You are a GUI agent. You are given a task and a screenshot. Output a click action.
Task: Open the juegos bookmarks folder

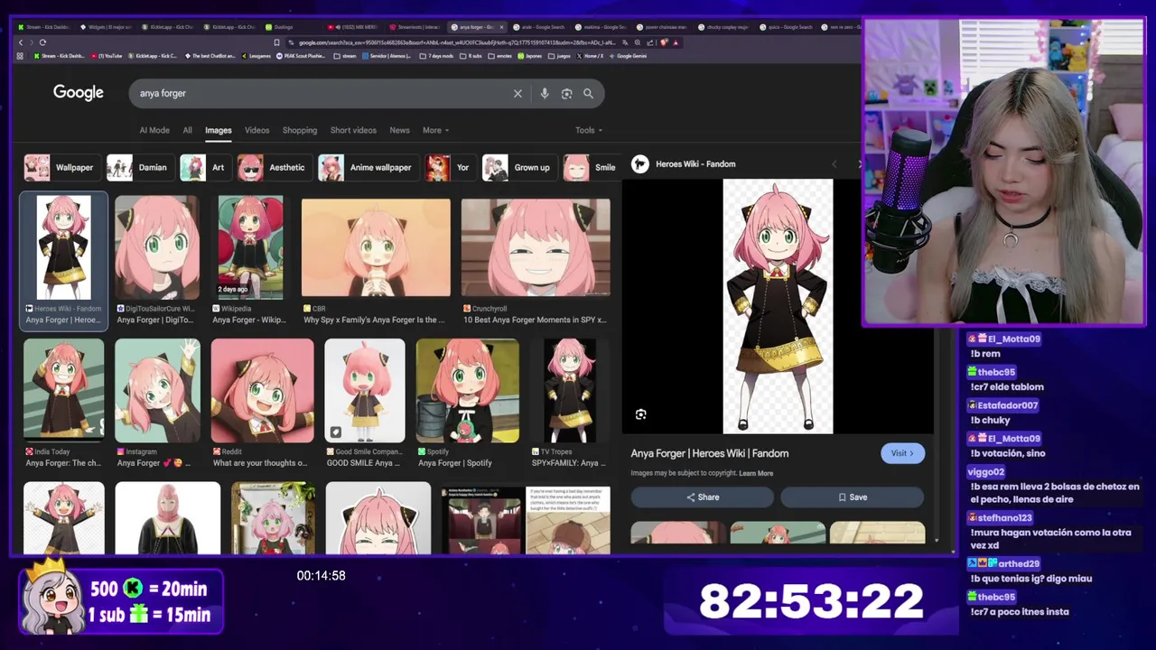tap(560, 56)
